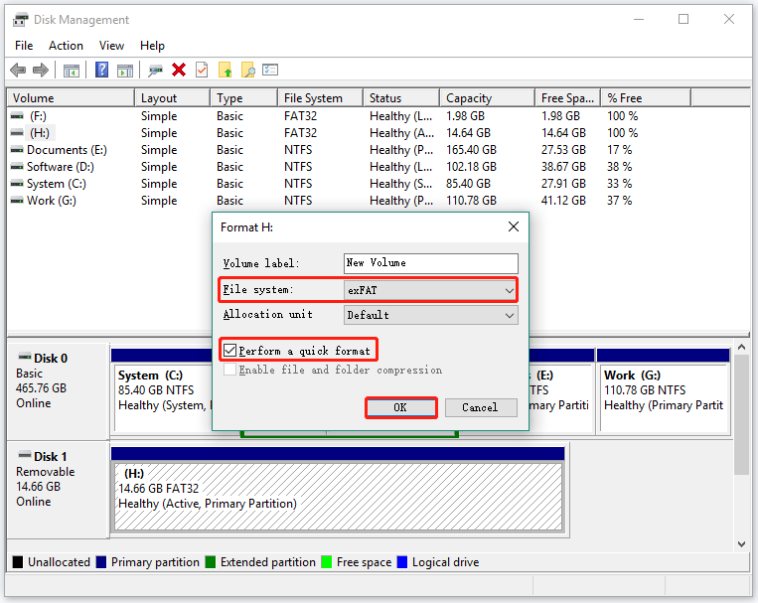Click Logical drive blue legend swatch
The image size is (758, 603).
(x=402, y=562)
